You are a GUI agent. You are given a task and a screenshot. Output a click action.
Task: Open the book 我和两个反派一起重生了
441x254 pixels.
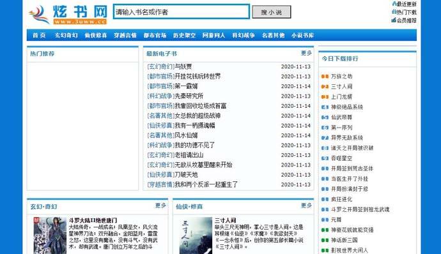click(206, 184)
